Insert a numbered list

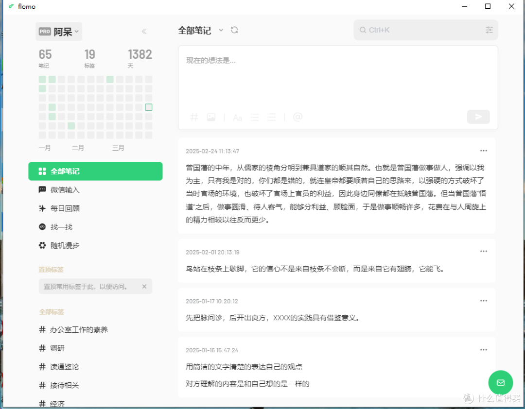(272, 117)
